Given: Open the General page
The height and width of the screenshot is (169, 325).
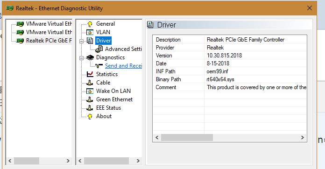Looking at the screenshot, I should [105, 24].
